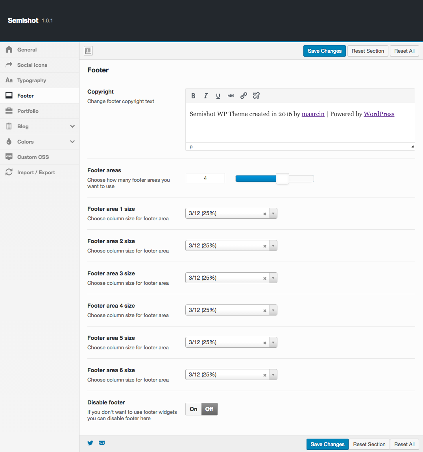Click the Footer areas slider handle
This screenshot has width=423, height=452.
[x=282, y=179]
